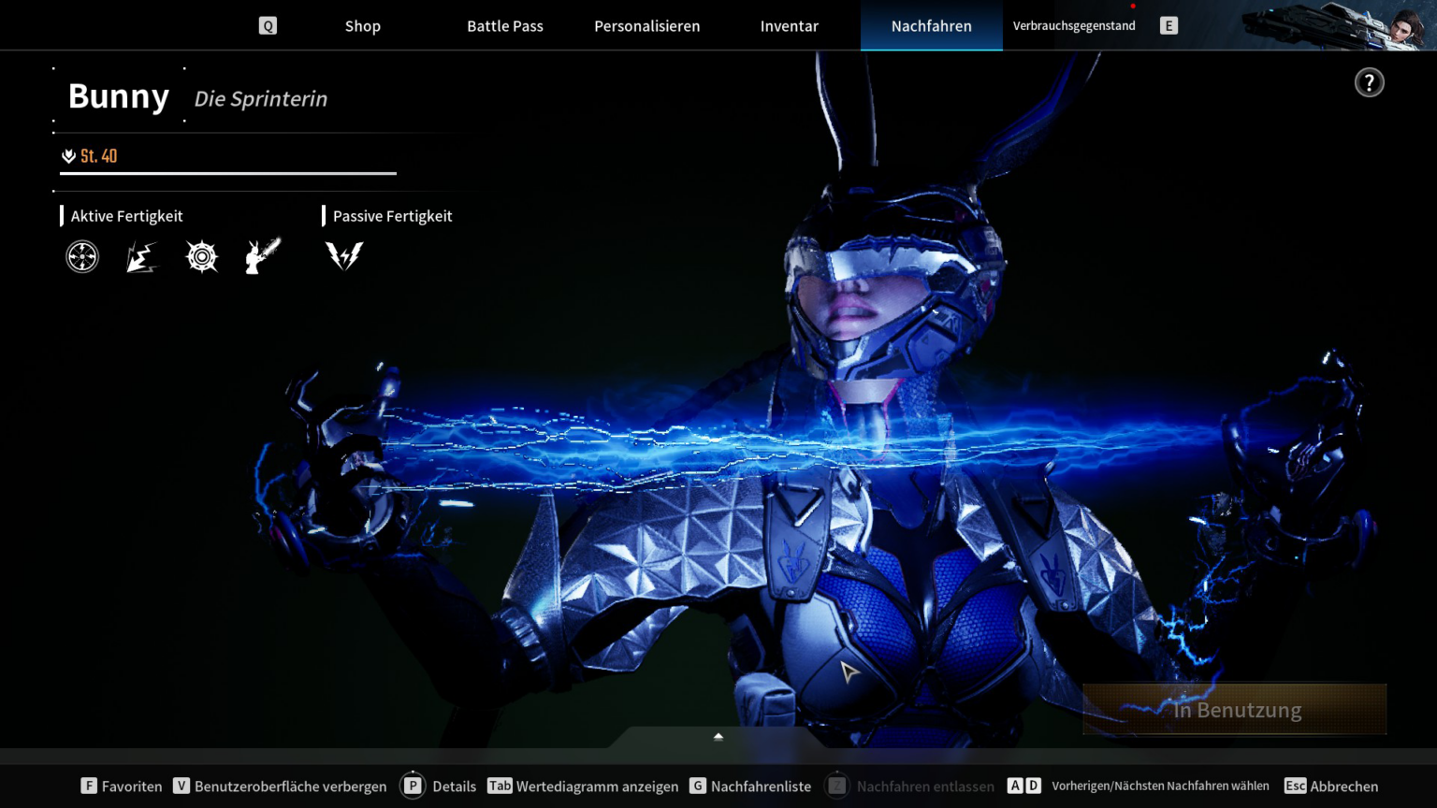Switch to the Inventar tab
The height and width of the screenshot is (808, 1437).
tap(789, 26)
